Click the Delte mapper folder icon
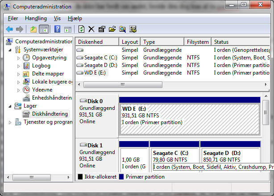The width and height of the screenshot is (274, 196). pos(26,74)
